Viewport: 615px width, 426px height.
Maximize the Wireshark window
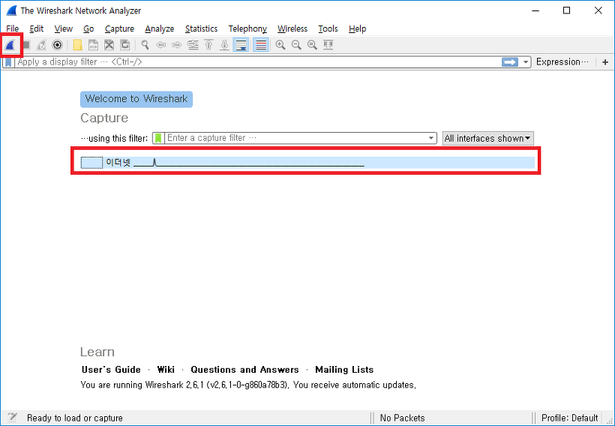[566, 10]
